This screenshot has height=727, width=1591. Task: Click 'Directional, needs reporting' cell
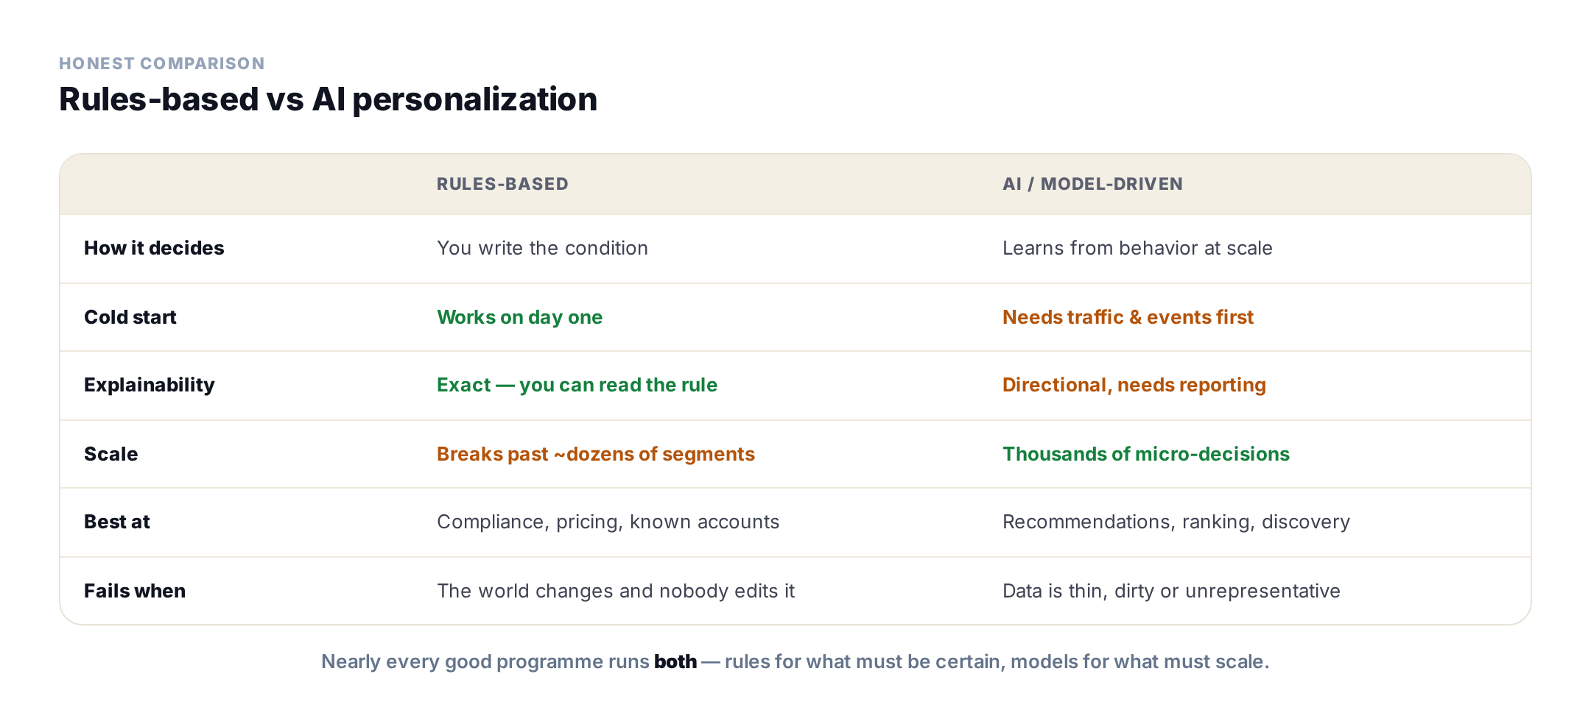pyautogui.click(x=1134, y=385)
